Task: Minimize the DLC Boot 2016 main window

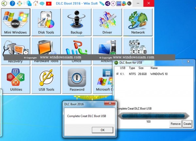Action: pyautogui.click(x=138, y=3)
